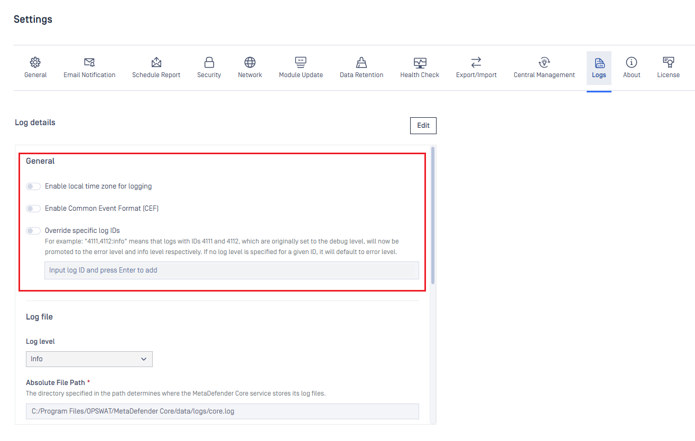This screenshot has width=695, height=441.
Task: Click the Central Management icon
Action: coord(544,62)
